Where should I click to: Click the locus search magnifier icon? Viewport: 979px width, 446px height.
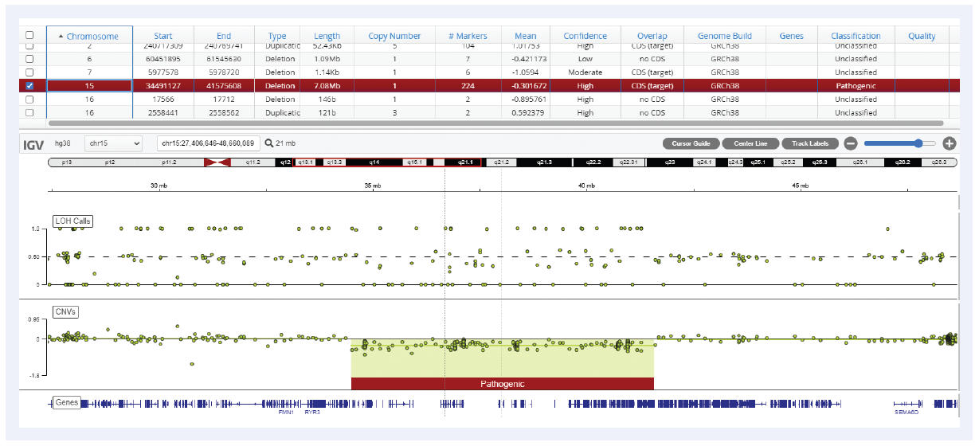(268, 143)
